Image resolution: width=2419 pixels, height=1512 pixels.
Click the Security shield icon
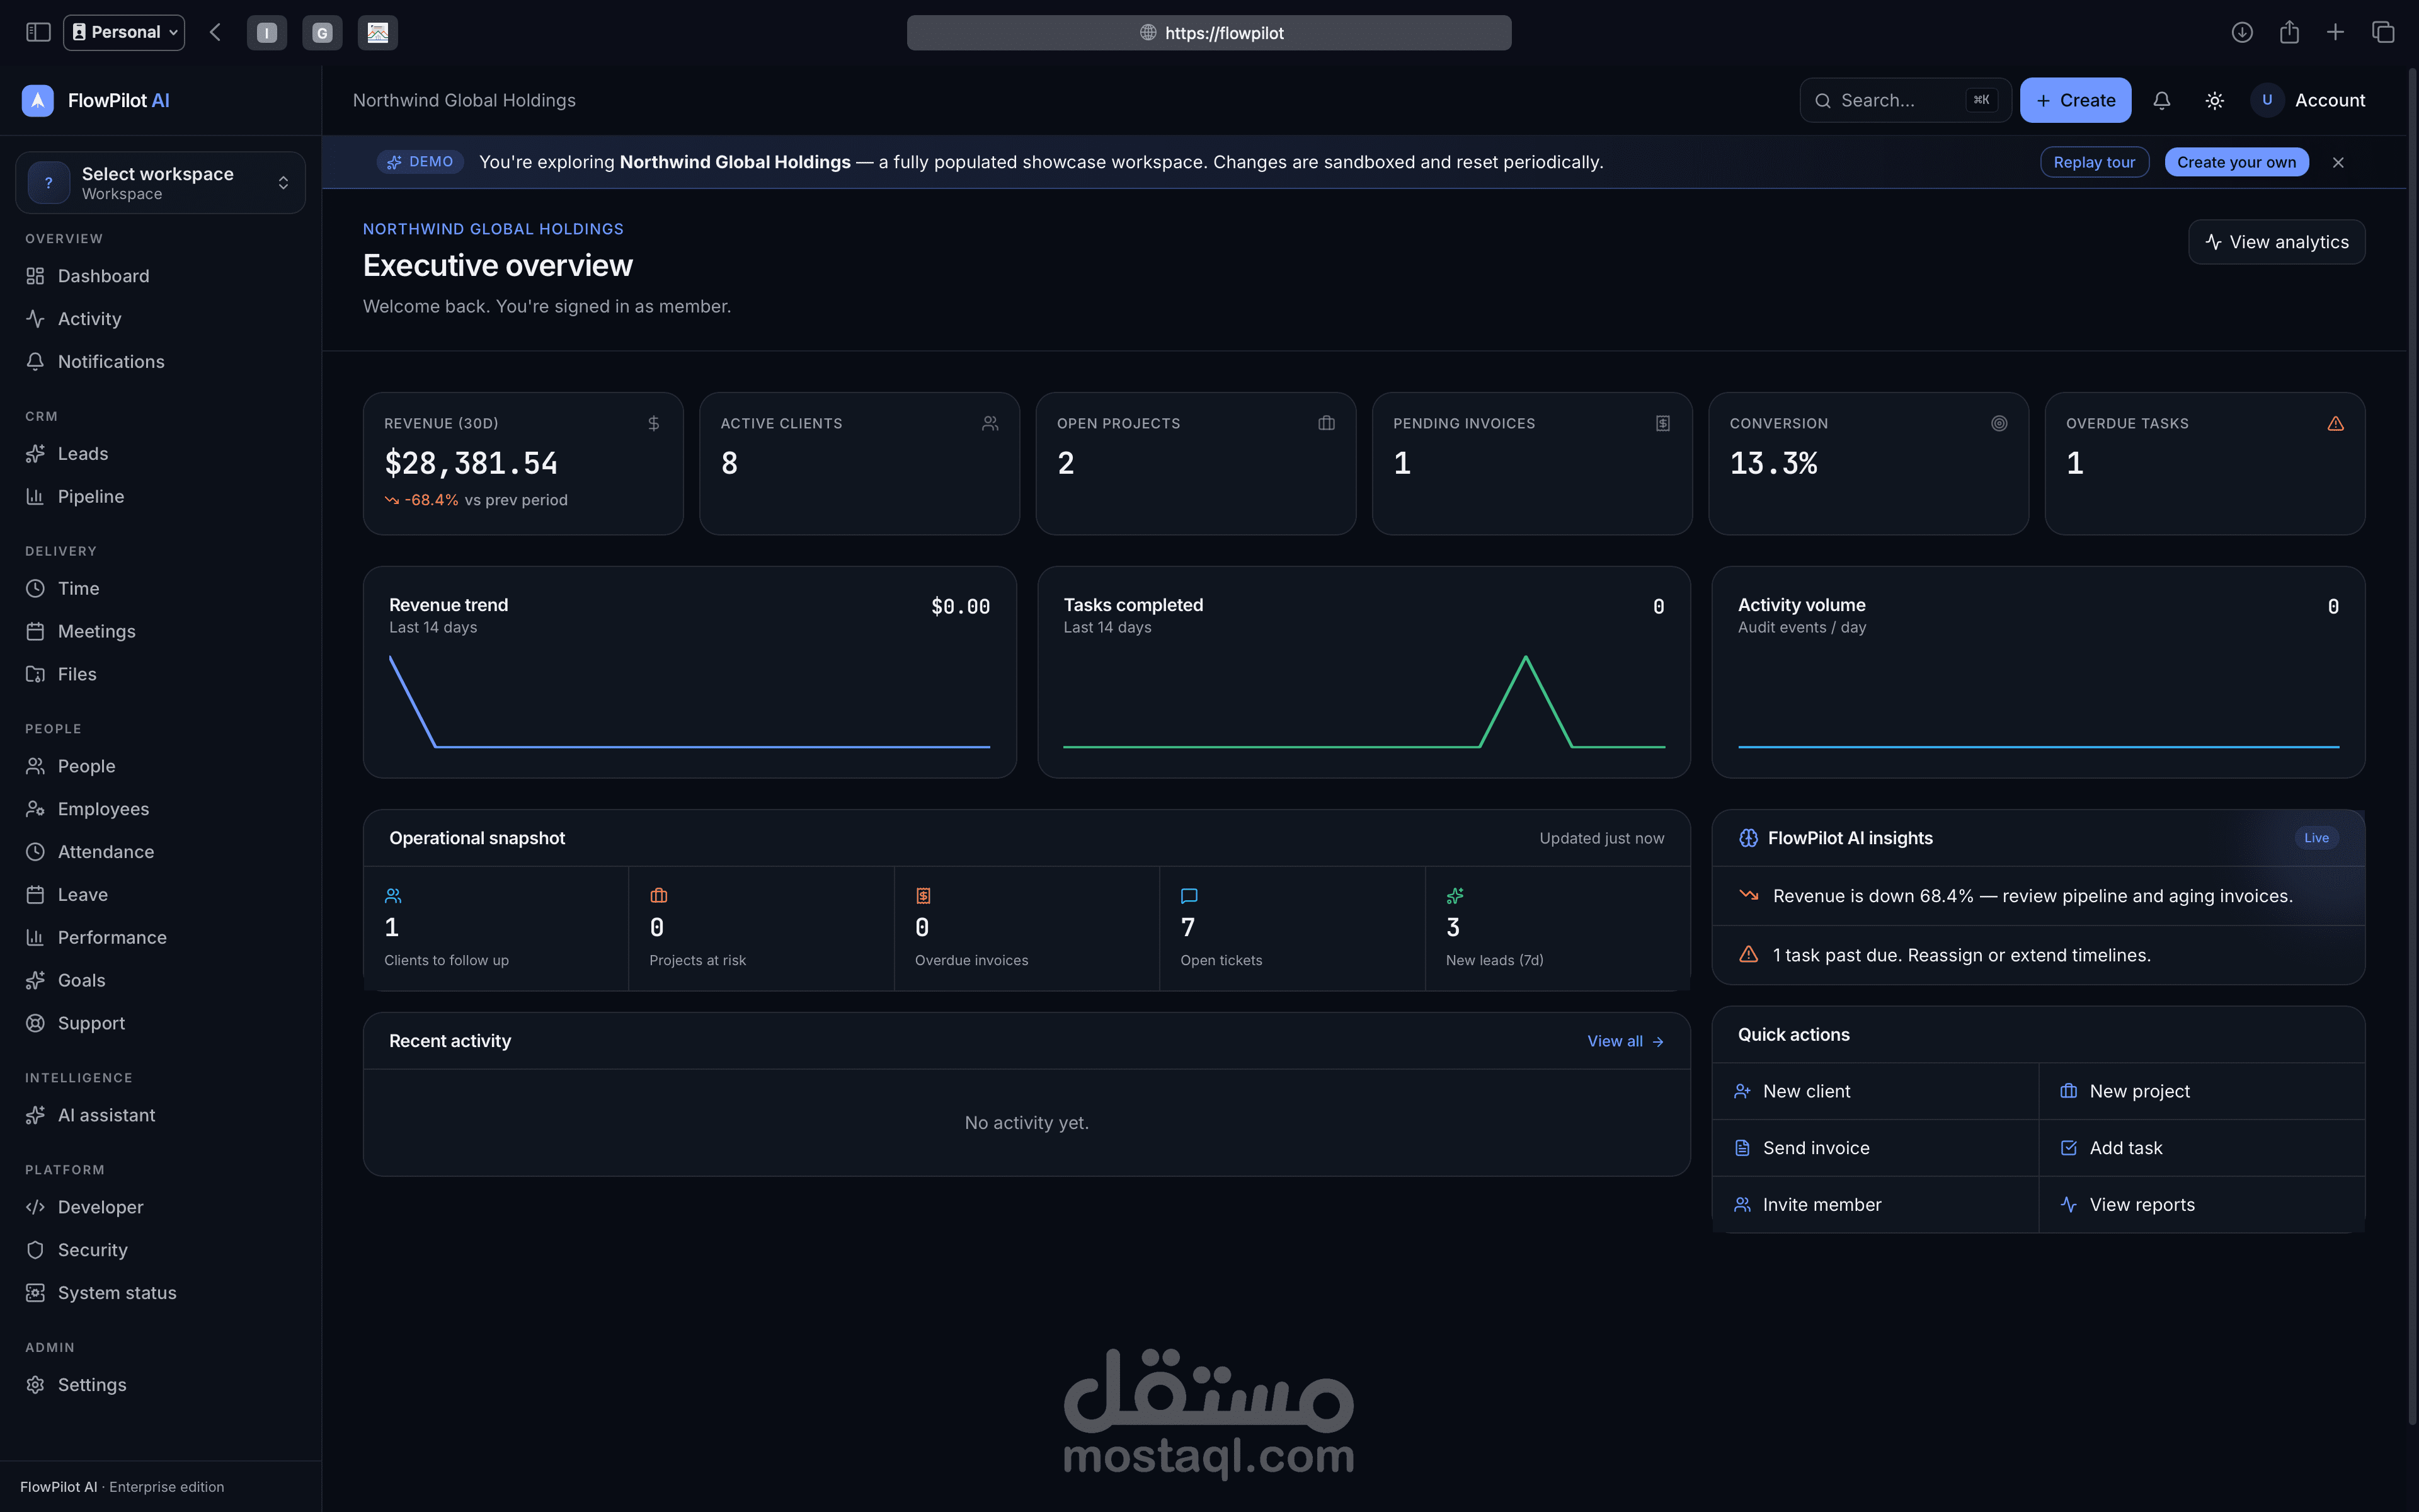pos(35,1251)
